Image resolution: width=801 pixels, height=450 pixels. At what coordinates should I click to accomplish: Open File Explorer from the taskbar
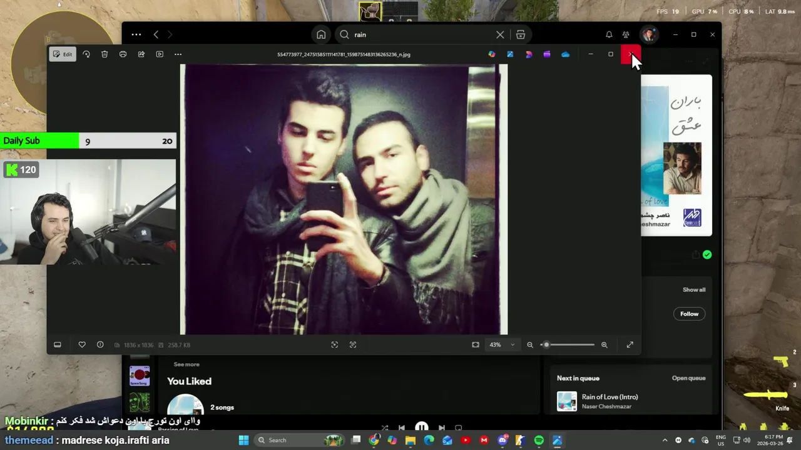point(411,440)
